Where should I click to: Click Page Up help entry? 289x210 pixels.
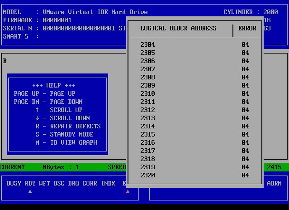tap(45, 93)
